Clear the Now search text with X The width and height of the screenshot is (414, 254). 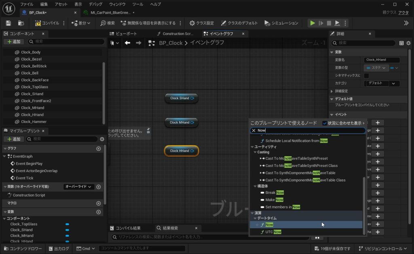[x=253, y=131]
